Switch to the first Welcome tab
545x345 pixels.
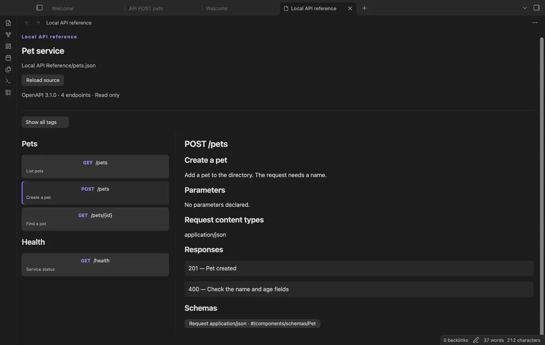[x=62, y=8]
